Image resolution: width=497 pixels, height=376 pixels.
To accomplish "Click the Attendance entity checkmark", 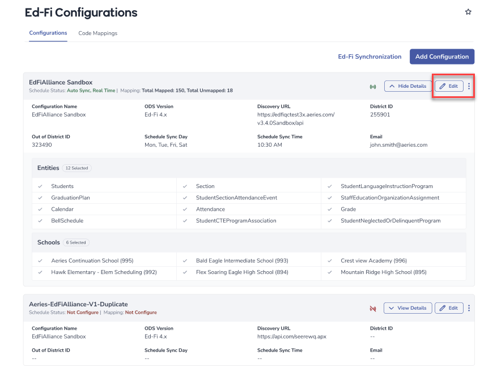I will click(x=185, y=210).
